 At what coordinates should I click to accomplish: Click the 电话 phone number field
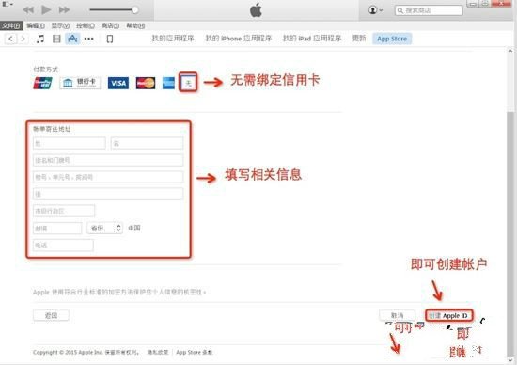tap(63, 246)
